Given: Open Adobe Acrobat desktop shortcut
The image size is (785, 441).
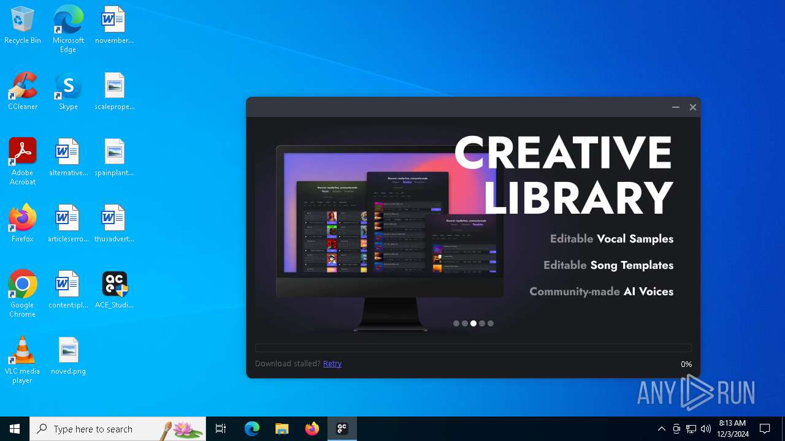Looking at the screenshot, I should point(23,162).
